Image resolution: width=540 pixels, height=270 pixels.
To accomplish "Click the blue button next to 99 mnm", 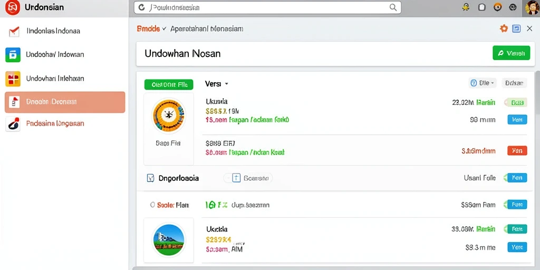I will (517, 120).
